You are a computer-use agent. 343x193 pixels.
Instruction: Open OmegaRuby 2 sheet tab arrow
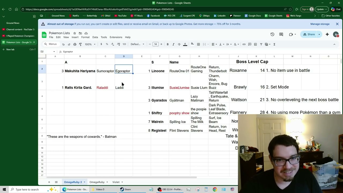click(x=84, y=182)
